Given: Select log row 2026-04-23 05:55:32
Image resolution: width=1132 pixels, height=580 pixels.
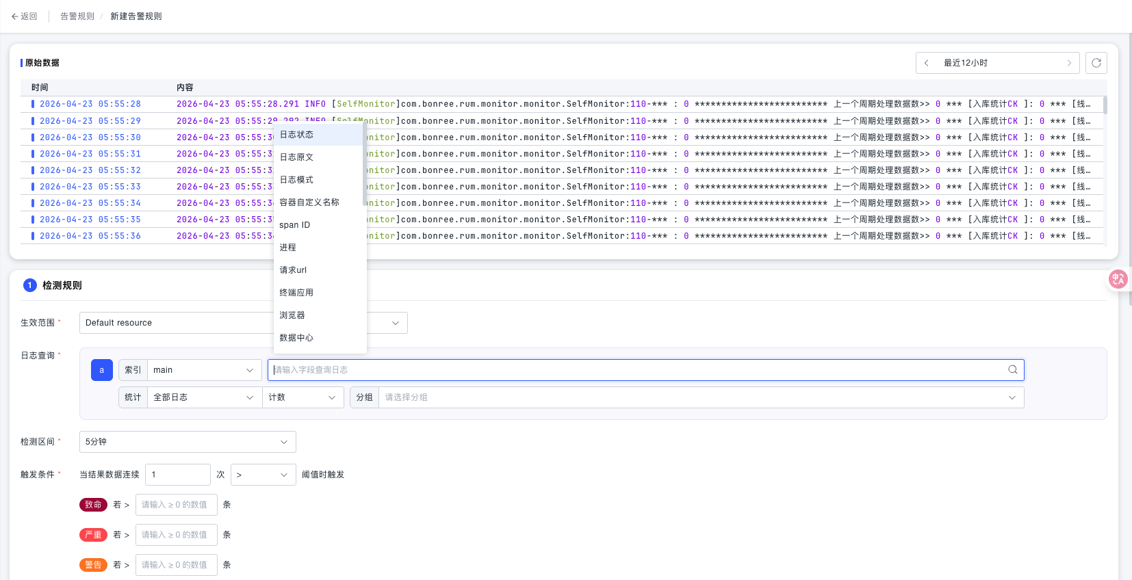Looking at the screenshot, I should [561, 170].
